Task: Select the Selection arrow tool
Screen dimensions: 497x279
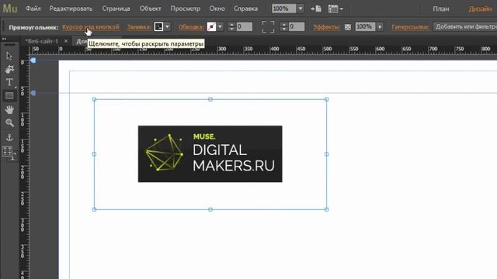Action: click(x=9, y=56)
